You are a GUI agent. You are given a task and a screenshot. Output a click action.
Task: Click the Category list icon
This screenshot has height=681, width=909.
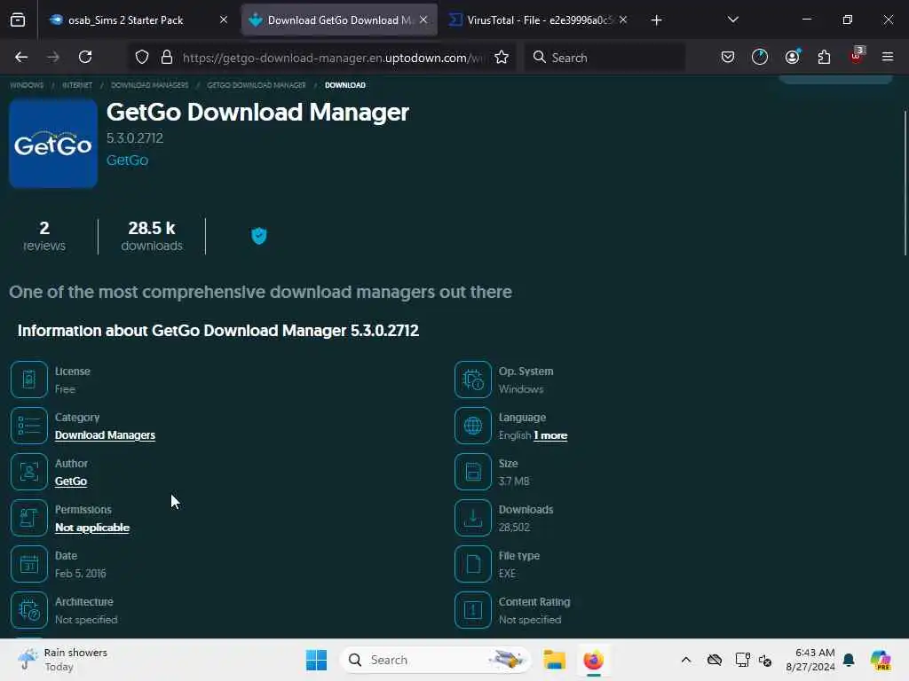29,426
